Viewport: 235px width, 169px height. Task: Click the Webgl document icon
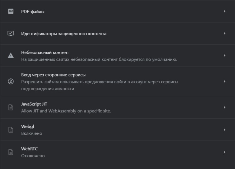pos(11,130)
